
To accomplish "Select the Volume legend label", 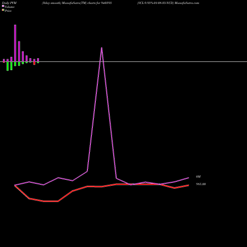I will [x=9, y=7].
